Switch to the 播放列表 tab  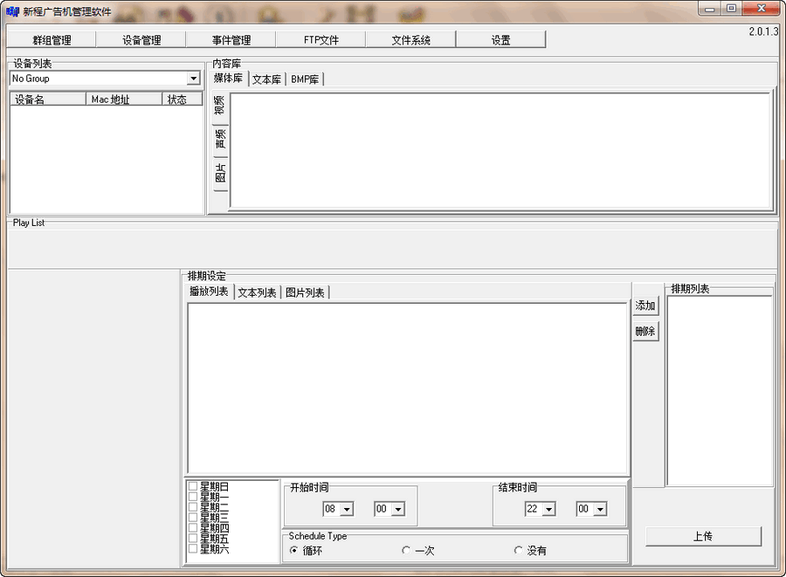pyautogui.click(x=209, y=291)
